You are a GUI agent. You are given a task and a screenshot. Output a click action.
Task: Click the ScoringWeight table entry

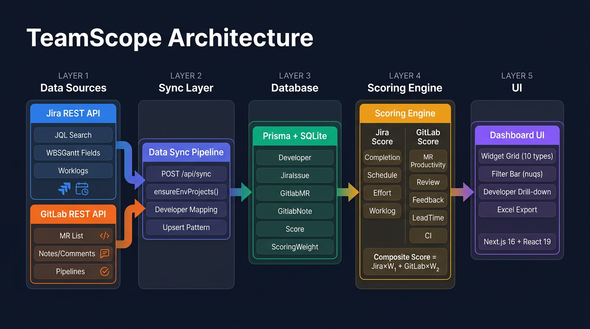295,247
